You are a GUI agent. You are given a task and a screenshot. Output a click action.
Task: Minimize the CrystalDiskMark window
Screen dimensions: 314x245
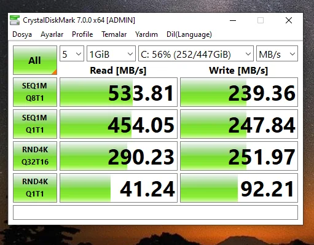click(233, 20)
